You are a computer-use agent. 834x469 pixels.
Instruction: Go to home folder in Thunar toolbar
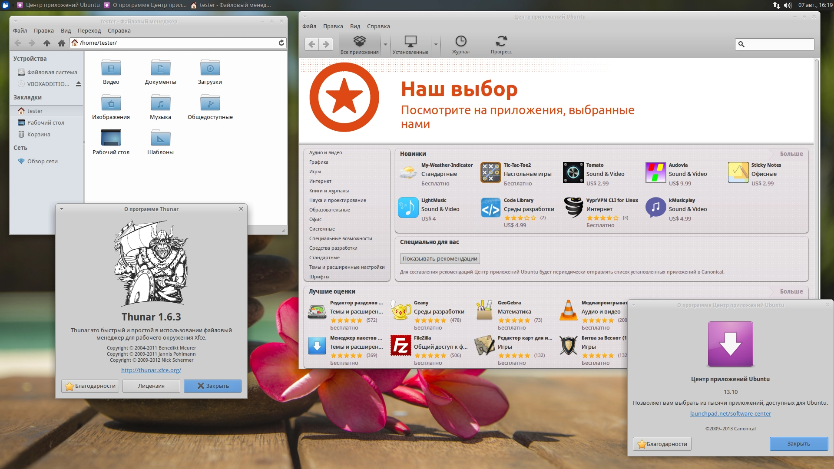[x=61, y=43]
